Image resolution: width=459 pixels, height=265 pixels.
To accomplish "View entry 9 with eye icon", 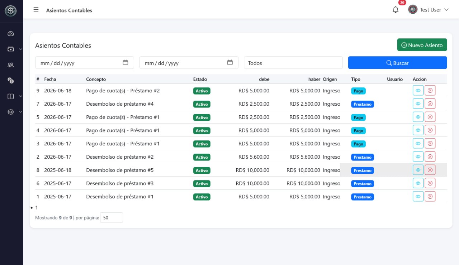I will pyautogui.click(x=418, y=91).
